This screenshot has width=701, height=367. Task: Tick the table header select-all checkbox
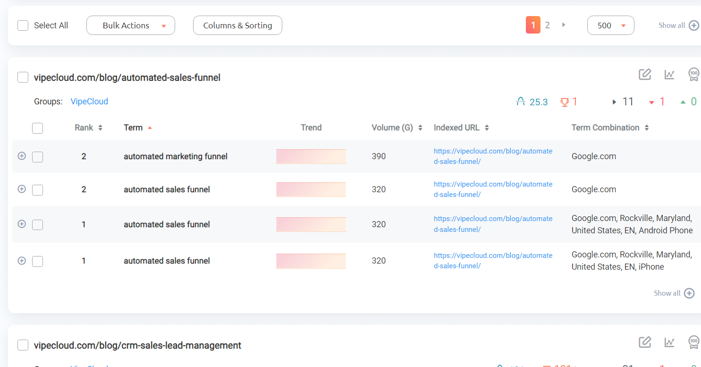[x=38, y=128]
